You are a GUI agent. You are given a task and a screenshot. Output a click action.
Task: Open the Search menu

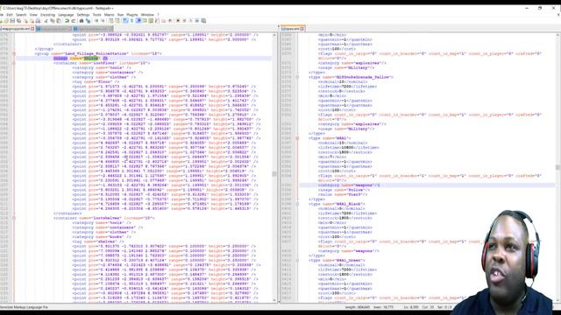coord(21,15)
